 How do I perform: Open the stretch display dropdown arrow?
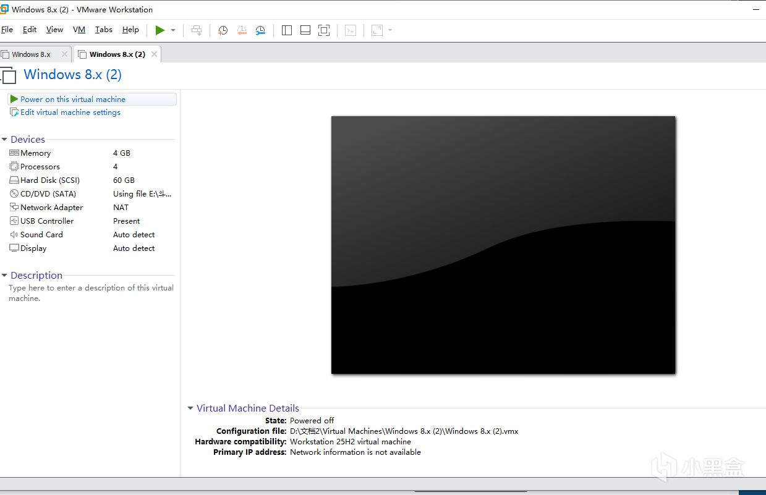point(390,30)
